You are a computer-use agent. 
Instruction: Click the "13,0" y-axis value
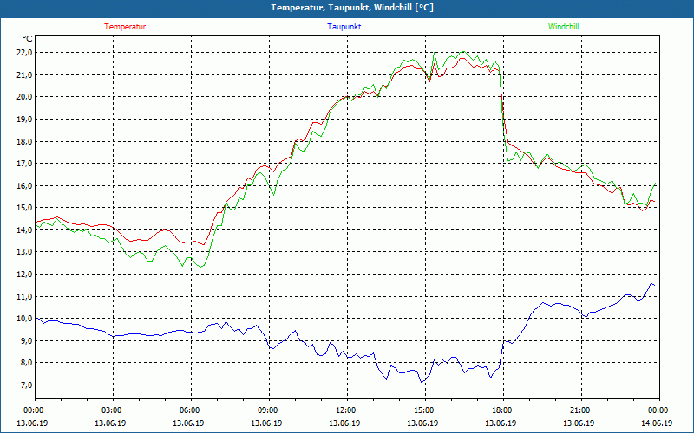coord(25,252)
